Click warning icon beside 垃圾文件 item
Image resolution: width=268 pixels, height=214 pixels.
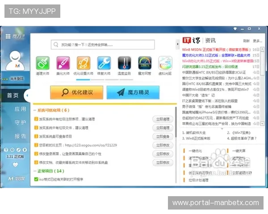coord(36,128)
